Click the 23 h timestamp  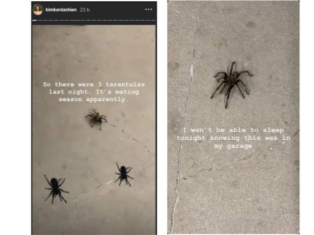point(84,10)
